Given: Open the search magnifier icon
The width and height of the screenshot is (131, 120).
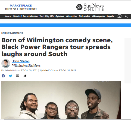Looking at the screenshot, I should (126, 16).
